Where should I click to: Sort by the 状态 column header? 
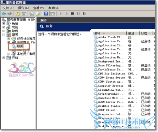[146, 33]
